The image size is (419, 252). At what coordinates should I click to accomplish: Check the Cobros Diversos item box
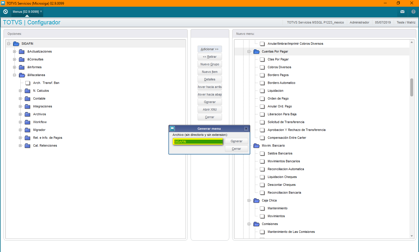coord(262,67)
